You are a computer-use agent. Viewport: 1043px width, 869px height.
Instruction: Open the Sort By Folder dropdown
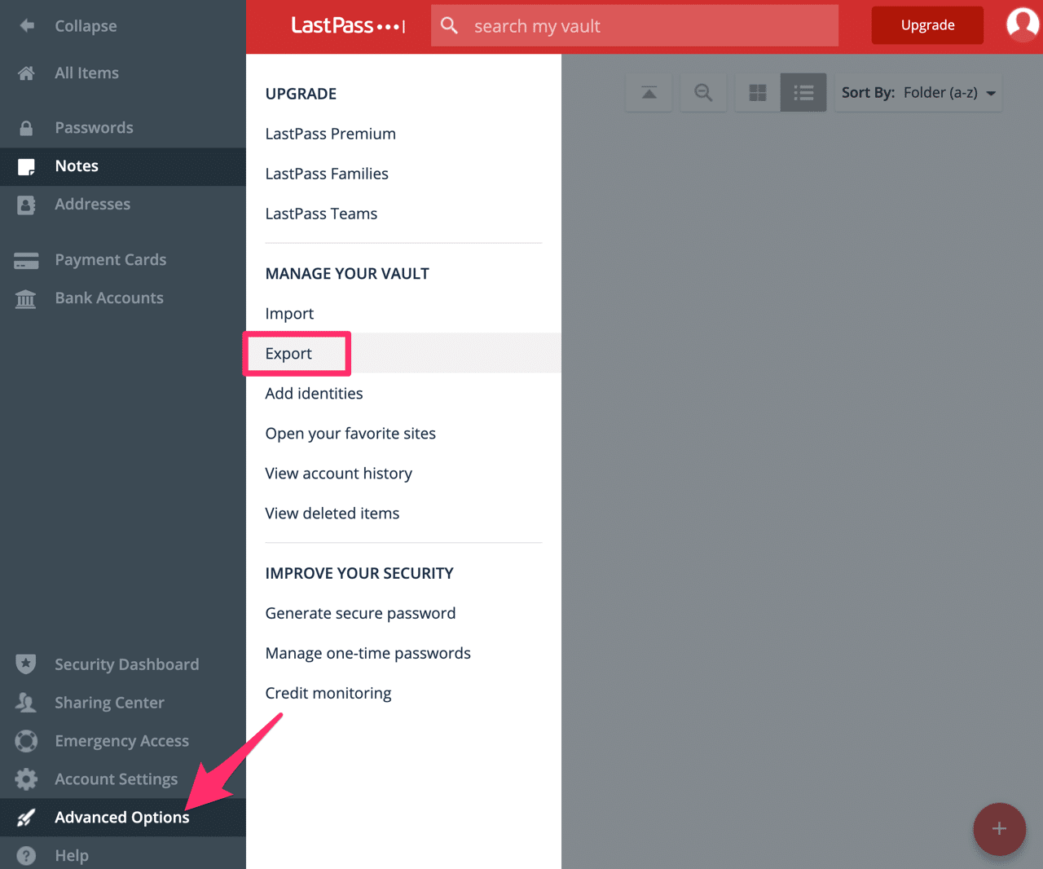pos(918,92)
